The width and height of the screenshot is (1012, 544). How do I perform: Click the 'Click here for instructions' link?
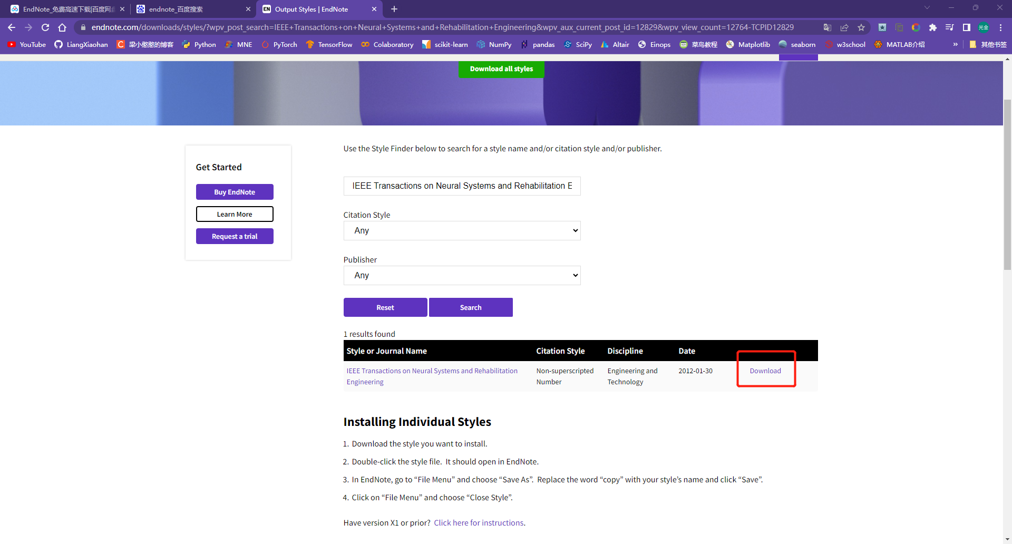pos(479,523)
